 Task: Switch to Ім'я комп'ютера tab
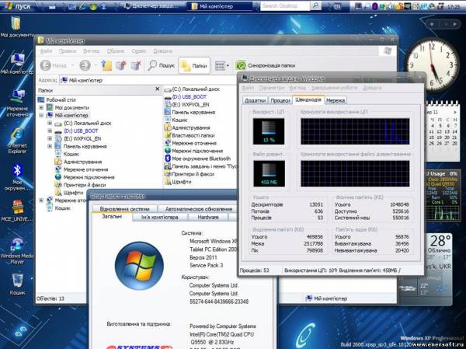click(x=159, y=218)
